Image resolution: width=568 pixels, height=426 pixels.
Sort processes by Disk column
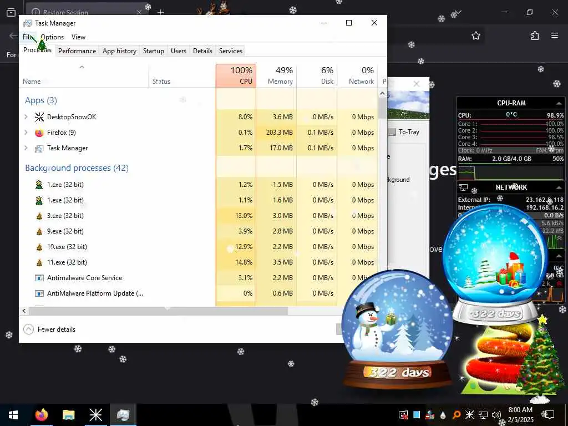click(317, 75)
